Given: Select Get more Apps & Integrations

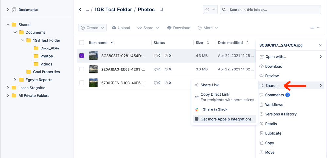Looking at the screenshot, I should [x=224, y=119].
